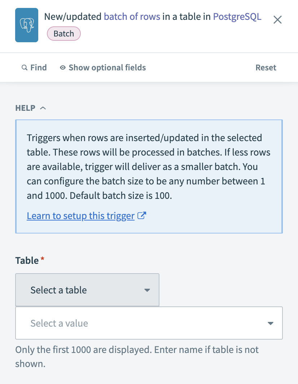
Task: Click the batch of rows link
Action: (x=132, y=17)
